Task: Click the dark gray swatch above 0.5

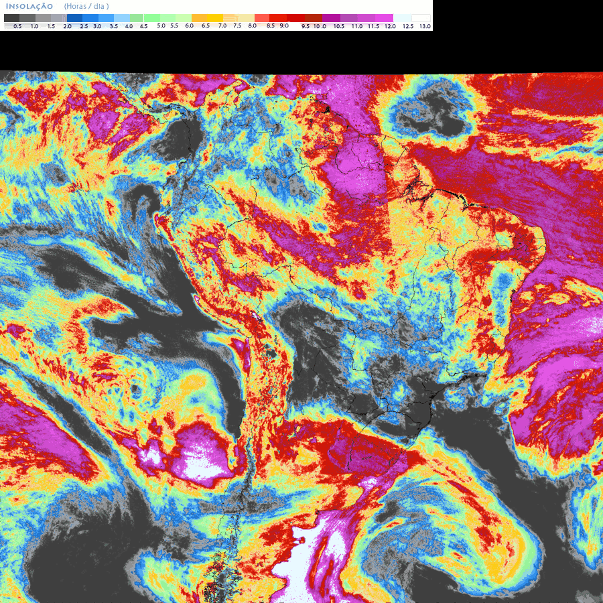Action: click(x=11, y=18)
